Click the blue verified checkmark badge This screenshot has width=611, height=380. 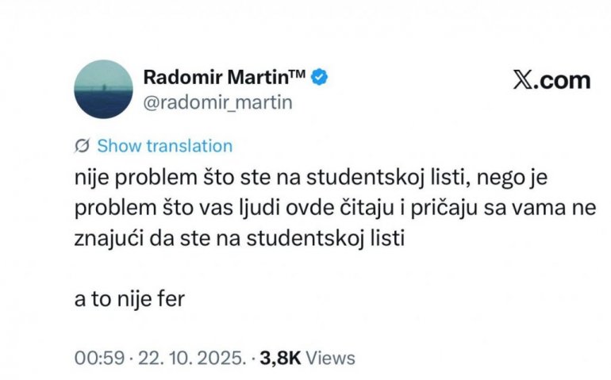tap(321, 78)
